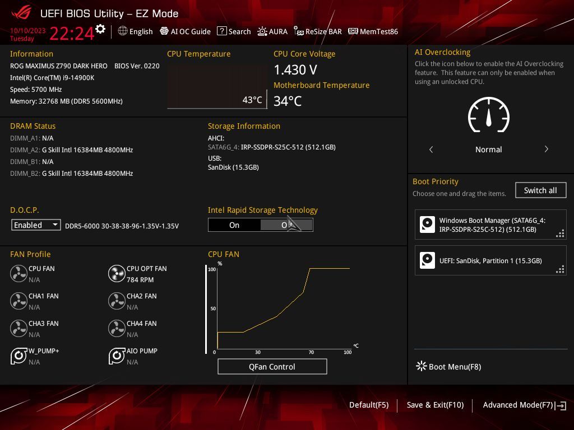The width and height of the screenshot is (574, 430).
Task: Click the BIOS Ver. 0220 text
Action: (137, 66)
